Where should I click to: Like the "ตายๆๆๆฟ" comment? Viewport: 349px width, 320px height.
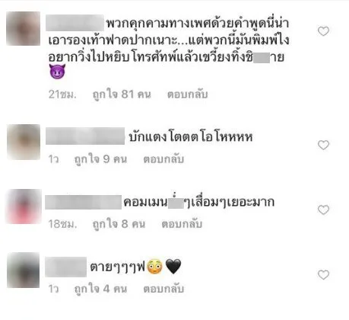323,275
